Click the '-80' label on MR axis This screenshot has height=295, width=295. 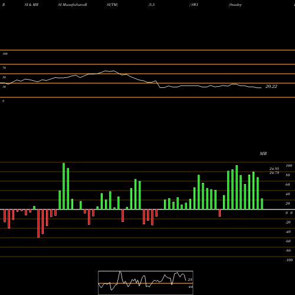click(x=288, y=251)
